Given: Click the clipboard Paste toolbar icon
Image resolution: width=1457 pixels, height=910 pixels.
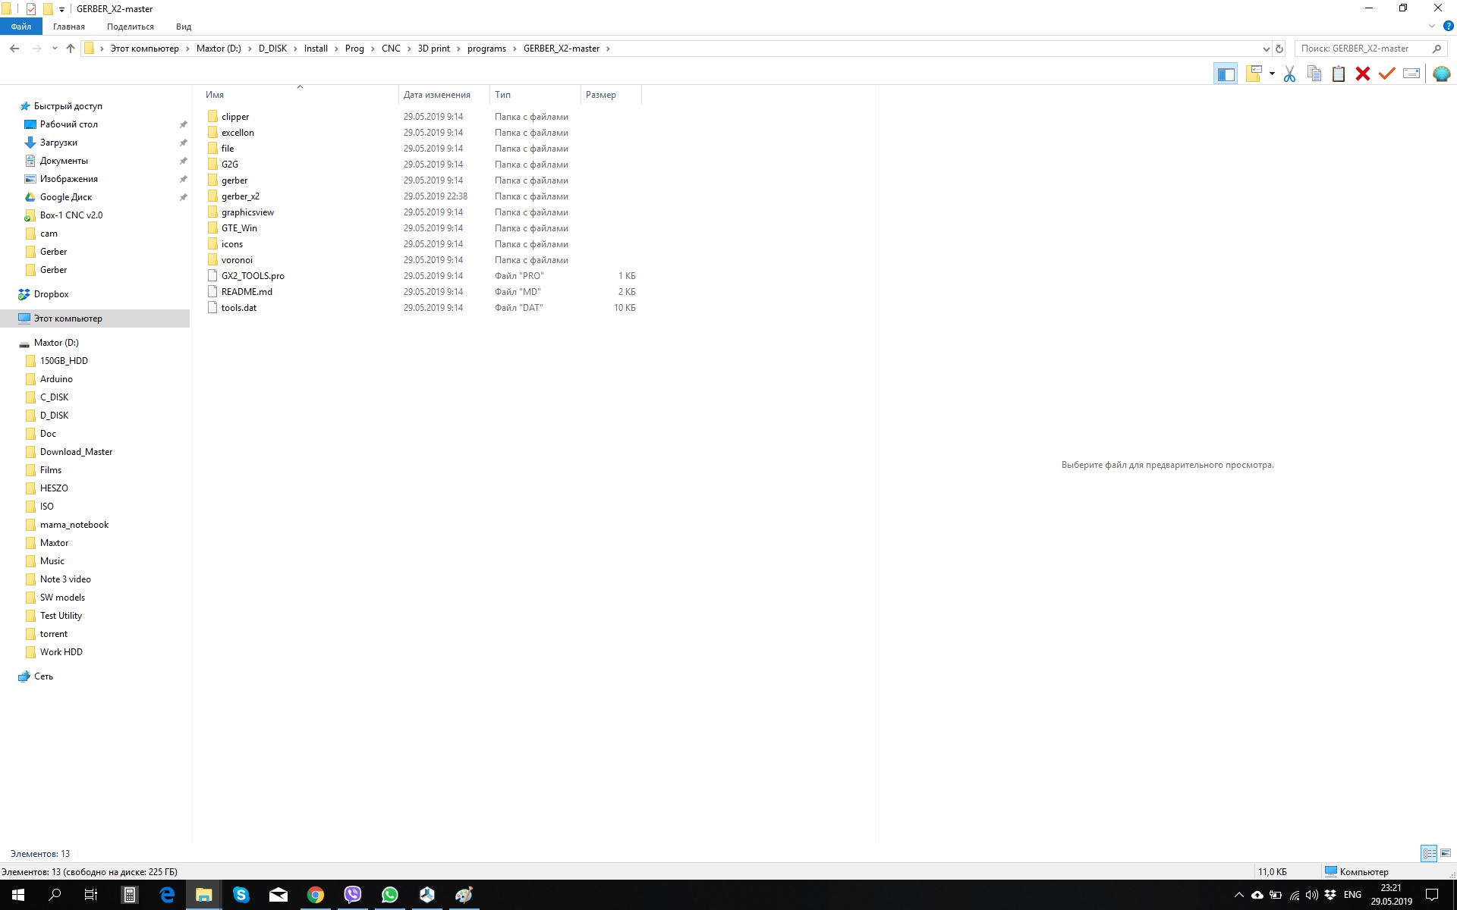Looking at the screenshot, I should (x=1339, y=74).
